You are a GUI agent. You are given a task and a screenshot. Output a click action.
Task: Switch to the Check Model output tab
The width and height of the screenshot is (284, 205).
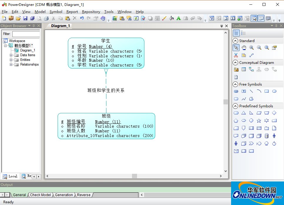click(40, 195)
